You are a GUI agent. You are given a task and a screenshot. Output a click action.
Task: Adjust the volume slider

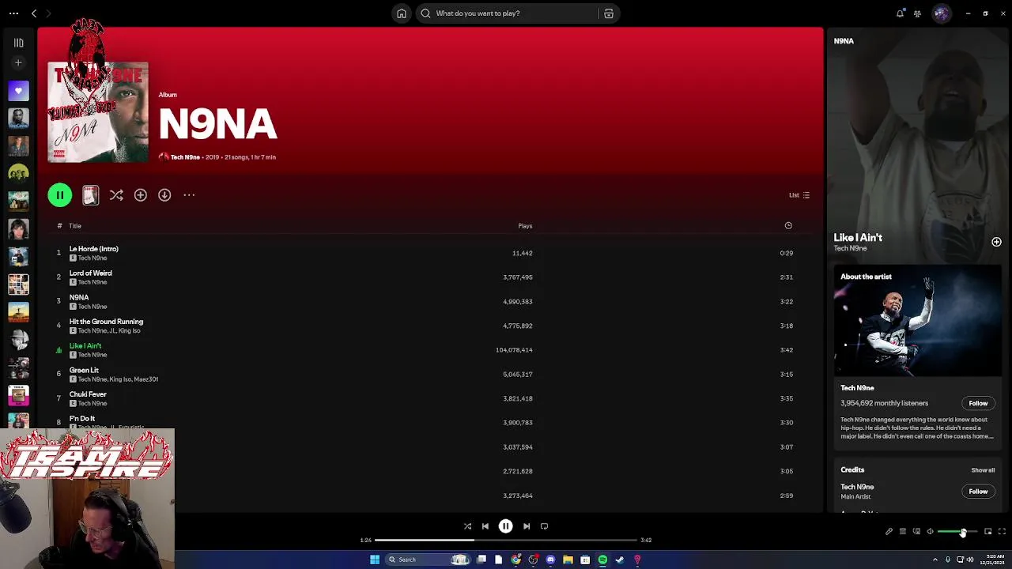(x=957, y=532)
